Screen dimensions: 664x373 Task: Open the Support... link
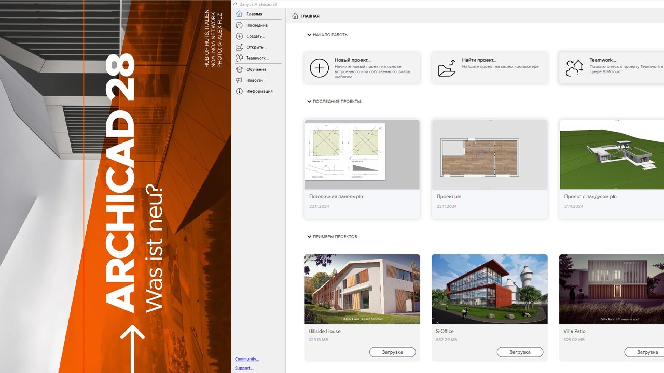[x=244, y=368]
